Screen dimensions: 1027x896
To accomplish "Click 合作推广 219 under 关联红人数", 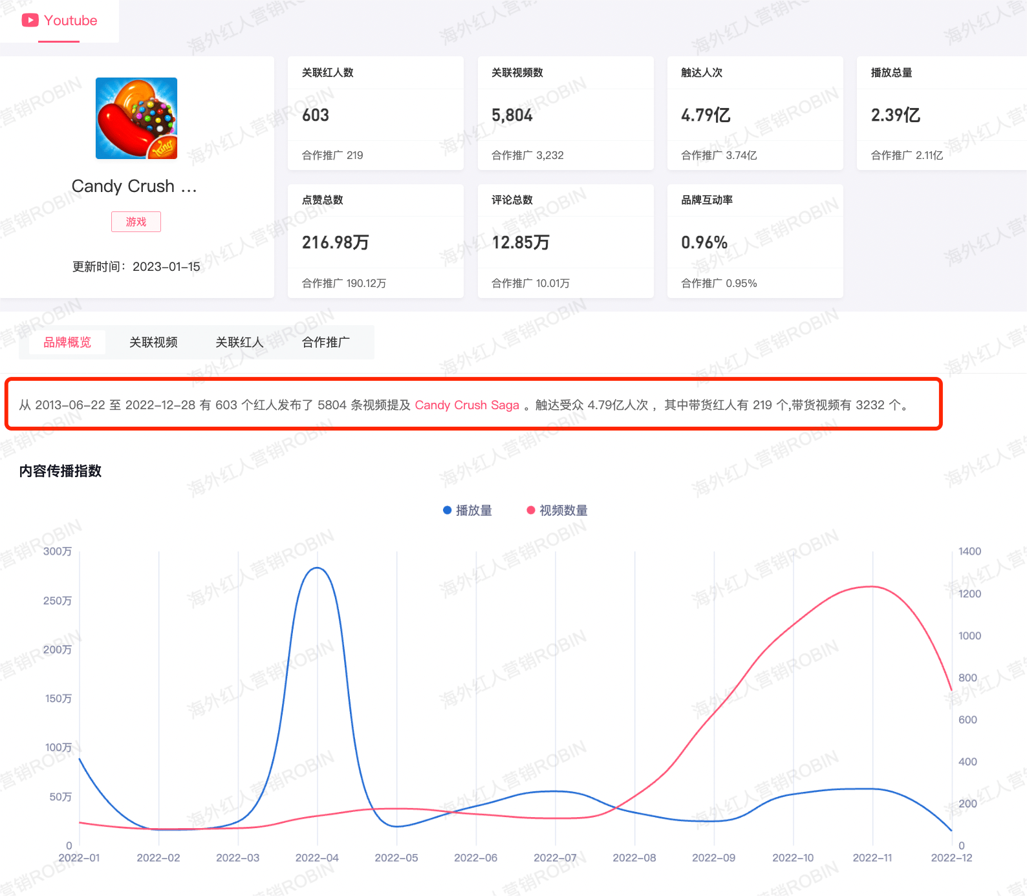I will 332,155.
